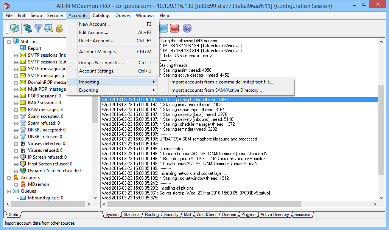389x230 pixels.
Task: Open the Queues menu
Action: point(123,15)
